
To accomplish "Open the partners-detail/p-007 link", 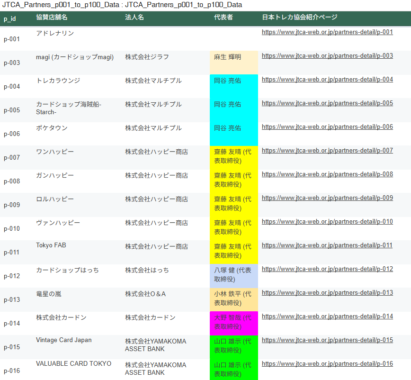I will pyautogui.click(x=327, y=151).
